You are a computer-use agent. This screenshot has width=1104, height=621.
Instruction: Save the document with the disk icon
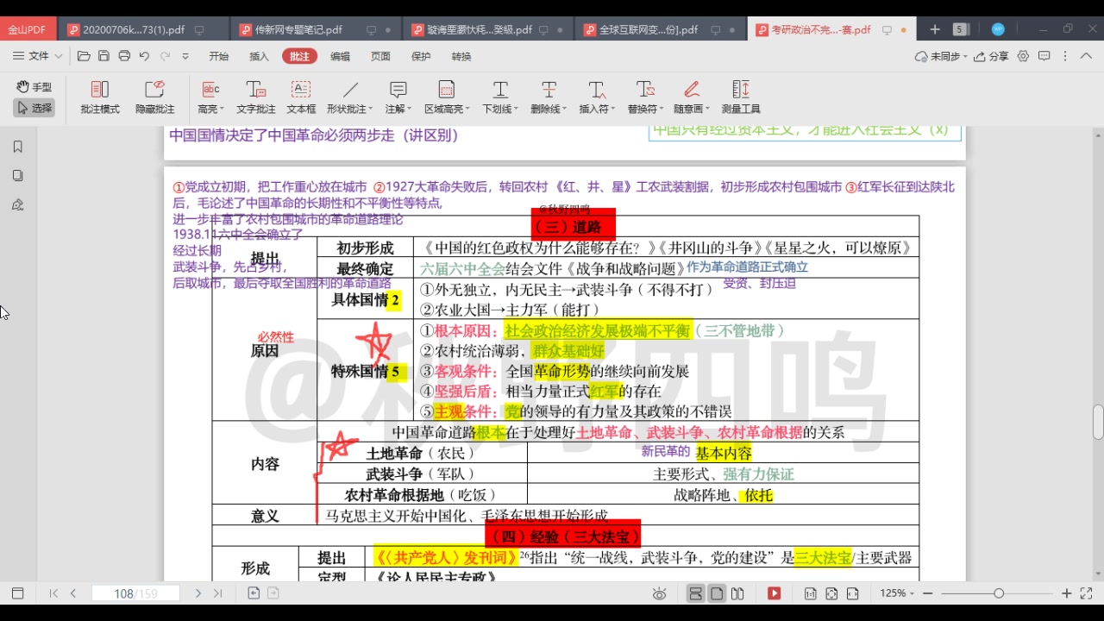click(x=103, y=56)
